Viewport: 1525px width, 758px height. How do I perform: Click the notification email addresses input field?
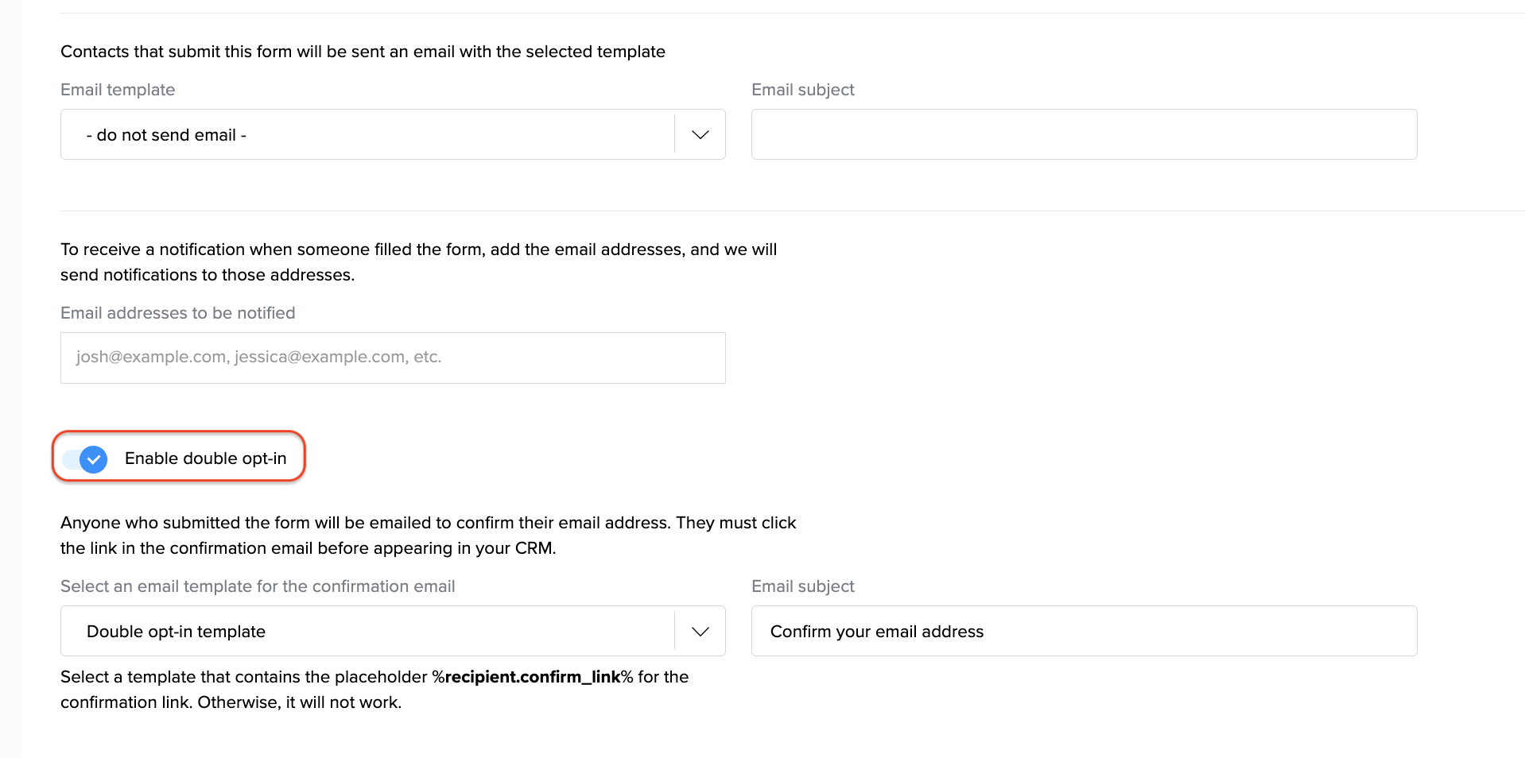[x=393, y=358]
